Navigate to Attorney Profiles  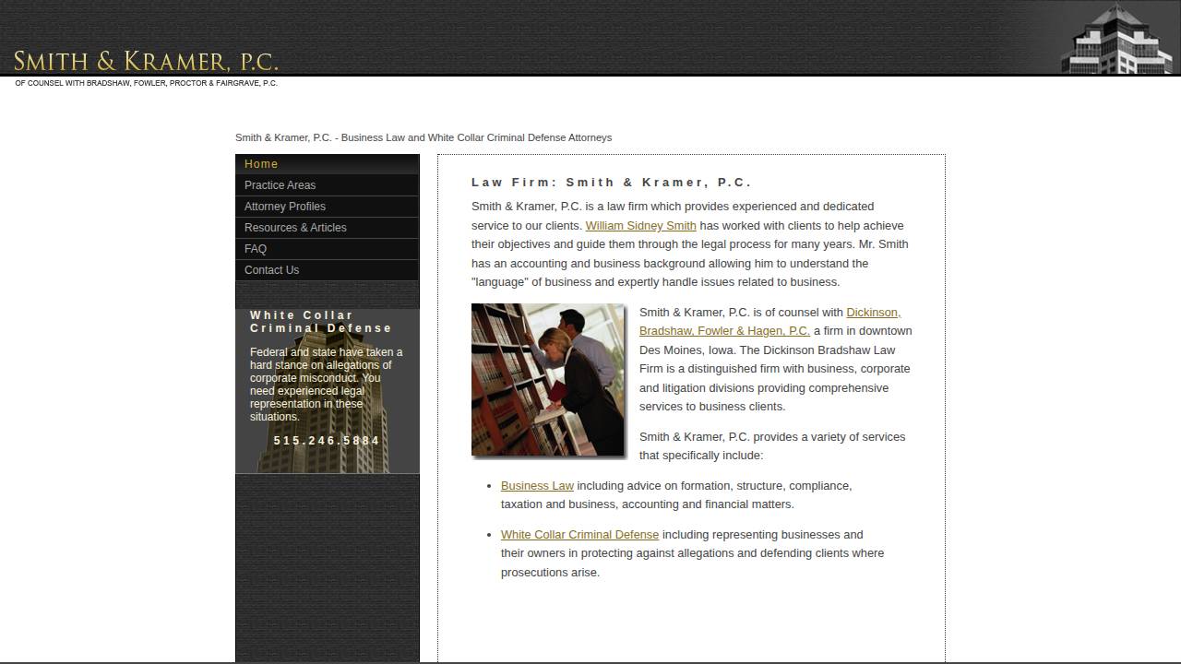284,206
